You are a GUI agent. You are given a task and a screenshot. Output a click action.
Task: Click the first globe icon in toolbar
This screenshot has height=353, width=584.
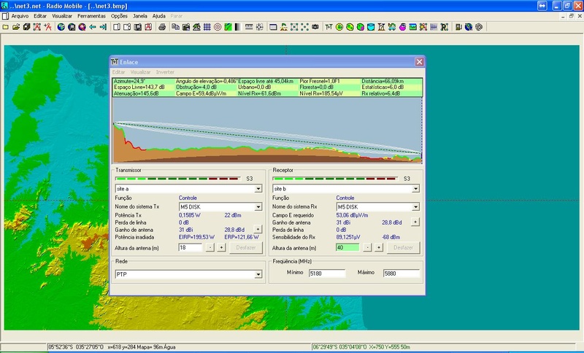[61, 27]
